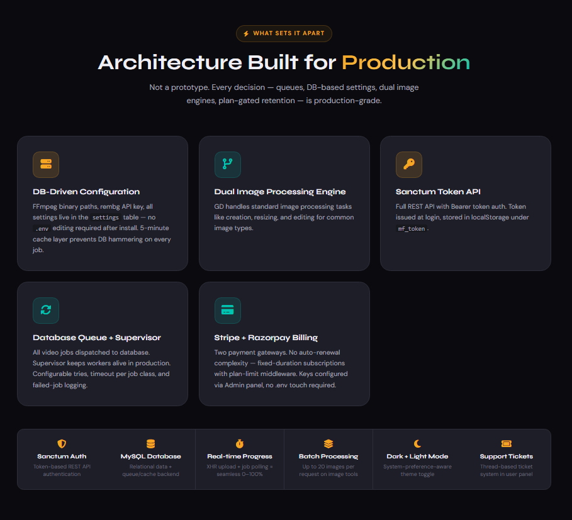Click the branch icon for Dual Image Processing
The width and height of the screenshot is (572, 520).
tap(227, 165)
